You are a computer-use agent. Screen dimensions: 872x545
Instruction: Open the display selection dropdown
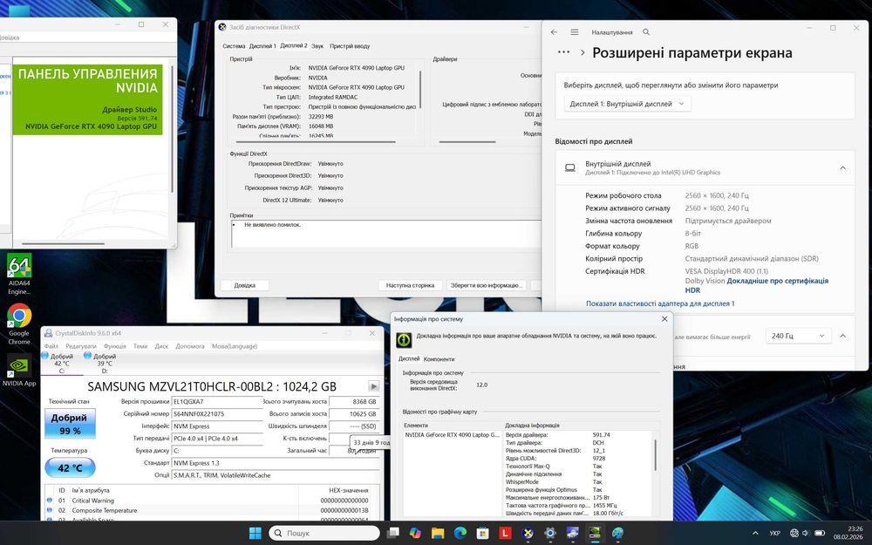627,104
